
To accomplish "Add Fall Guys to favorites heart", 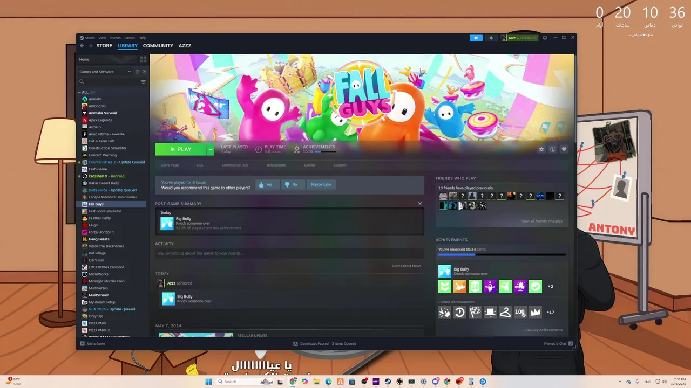I will [x=564, y=149].
